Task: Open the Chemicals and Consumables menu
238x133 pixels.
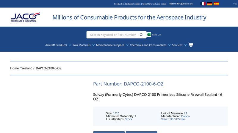Action: (x=148, y=45)
